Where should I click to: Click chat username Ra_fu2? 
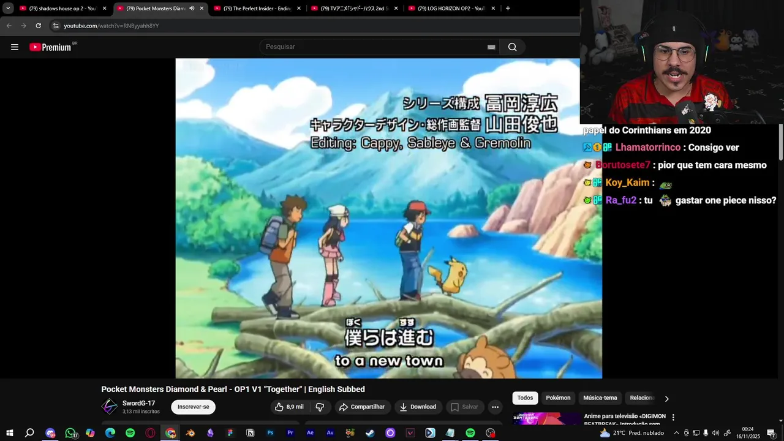(x=620, y=201)
